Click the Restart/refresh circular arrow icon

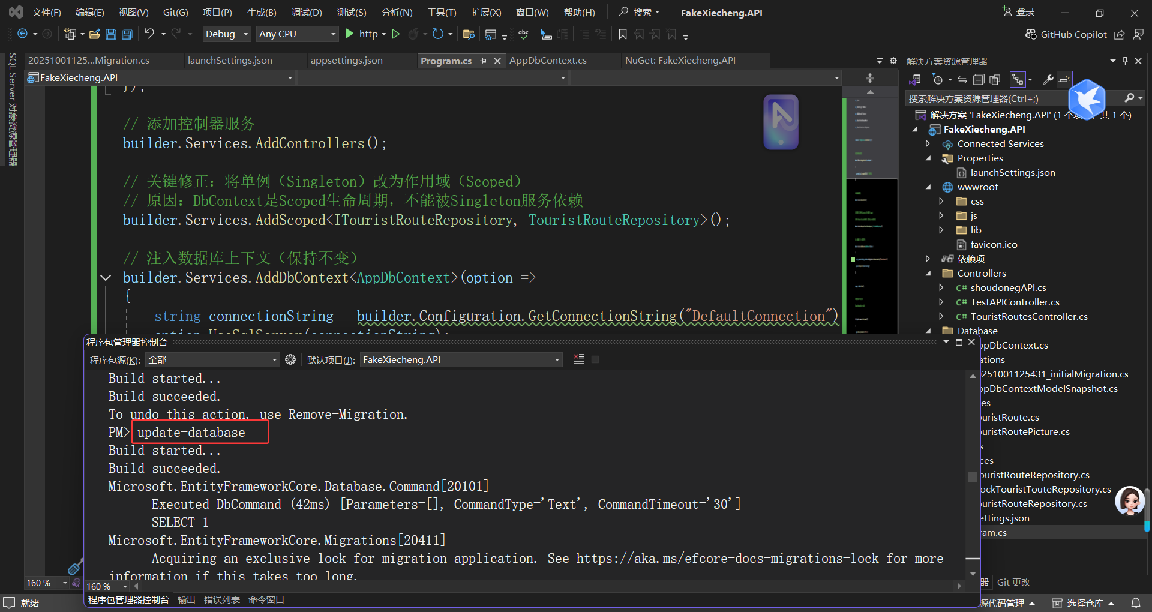(438, 34)
